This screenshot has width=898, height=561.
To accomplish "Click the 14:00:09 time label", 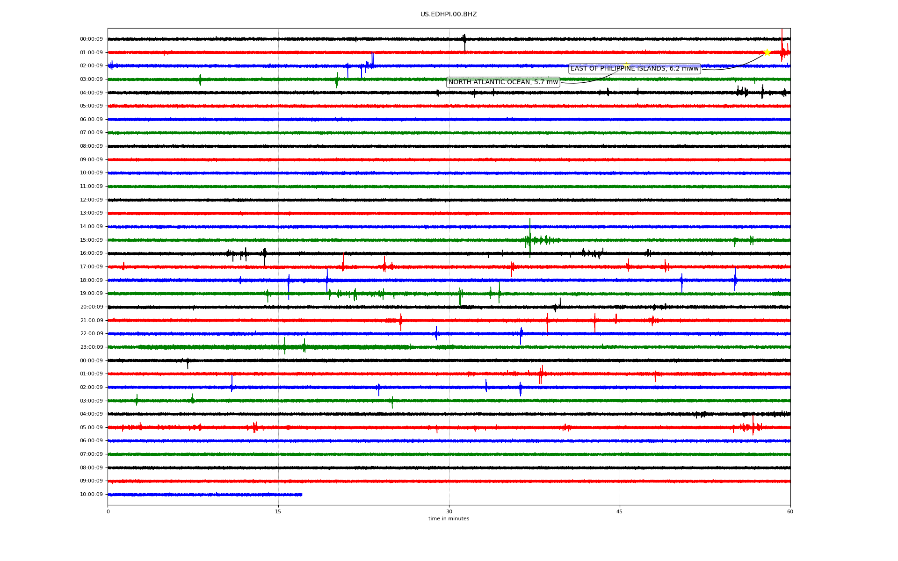I will [x=91, y=227].
